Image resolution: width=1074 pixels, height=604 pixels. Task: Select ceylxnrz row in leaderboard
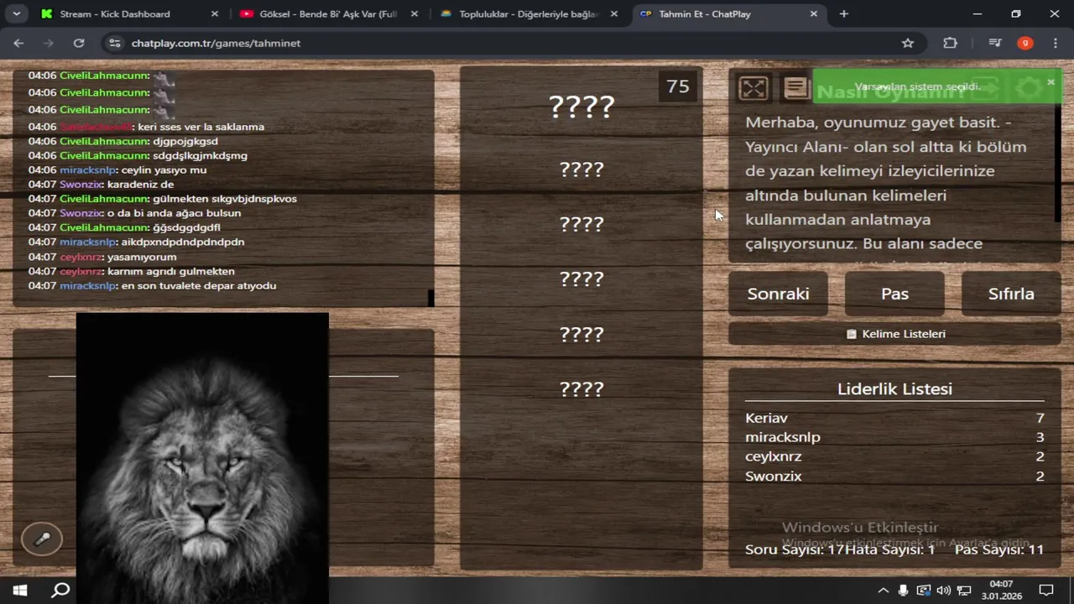[894, 456]
